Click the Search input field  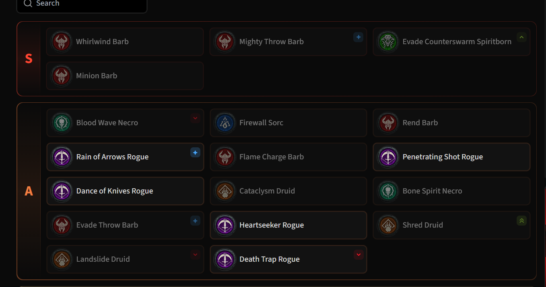(x=82, y=4)
